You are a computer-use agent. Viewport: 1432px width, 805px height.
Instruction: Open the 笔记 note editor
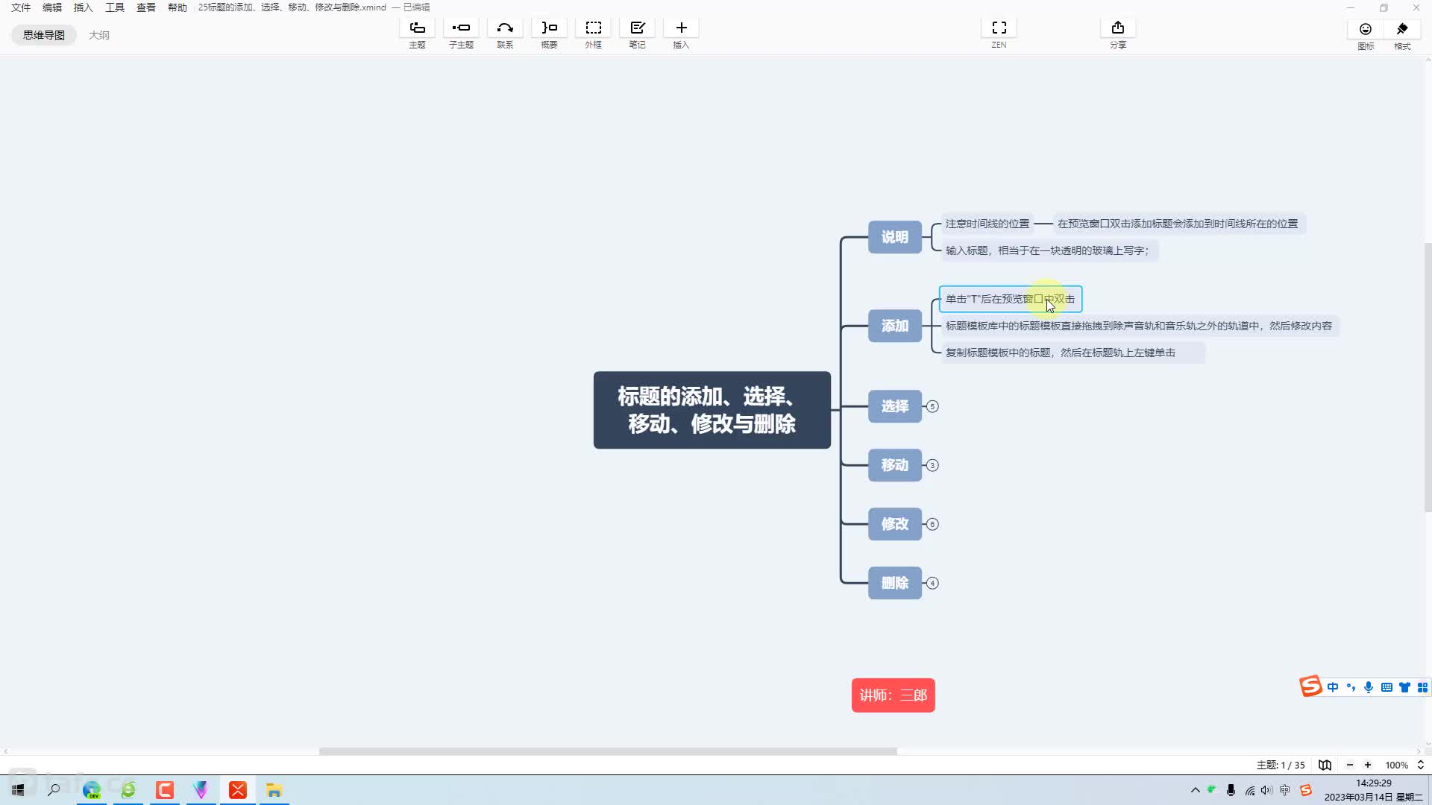[x=637, y=28]
